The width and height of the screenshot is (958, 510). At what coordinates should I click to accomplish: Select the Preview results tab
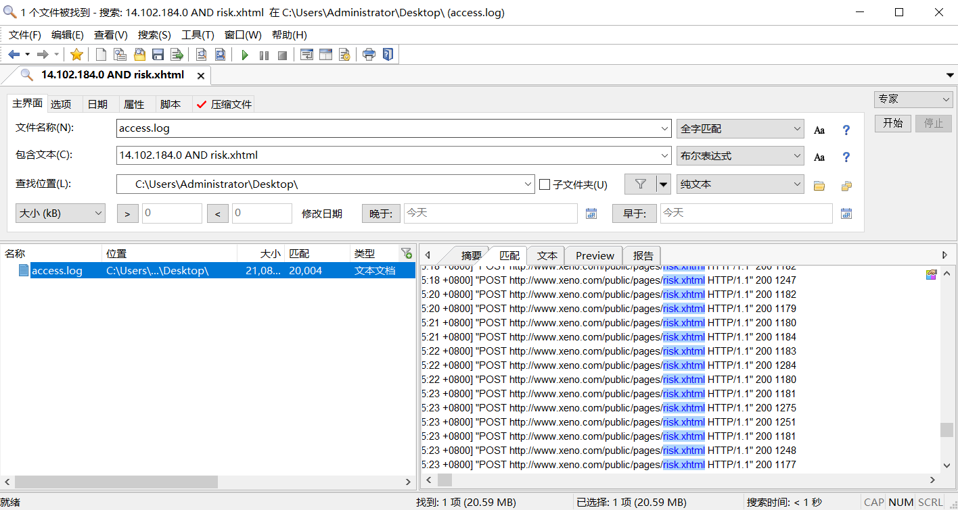pos(595,255)
